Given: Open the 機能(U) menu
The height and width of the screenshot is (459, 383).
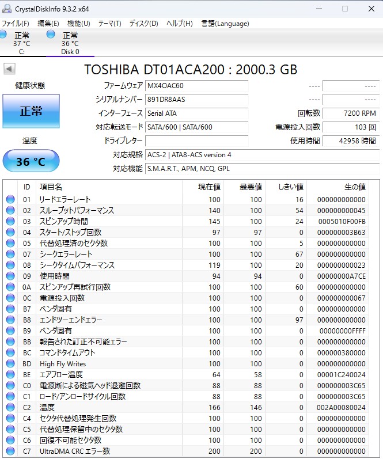Looking at the screenshot, I should pyautogui.click(x=79, y=24).
